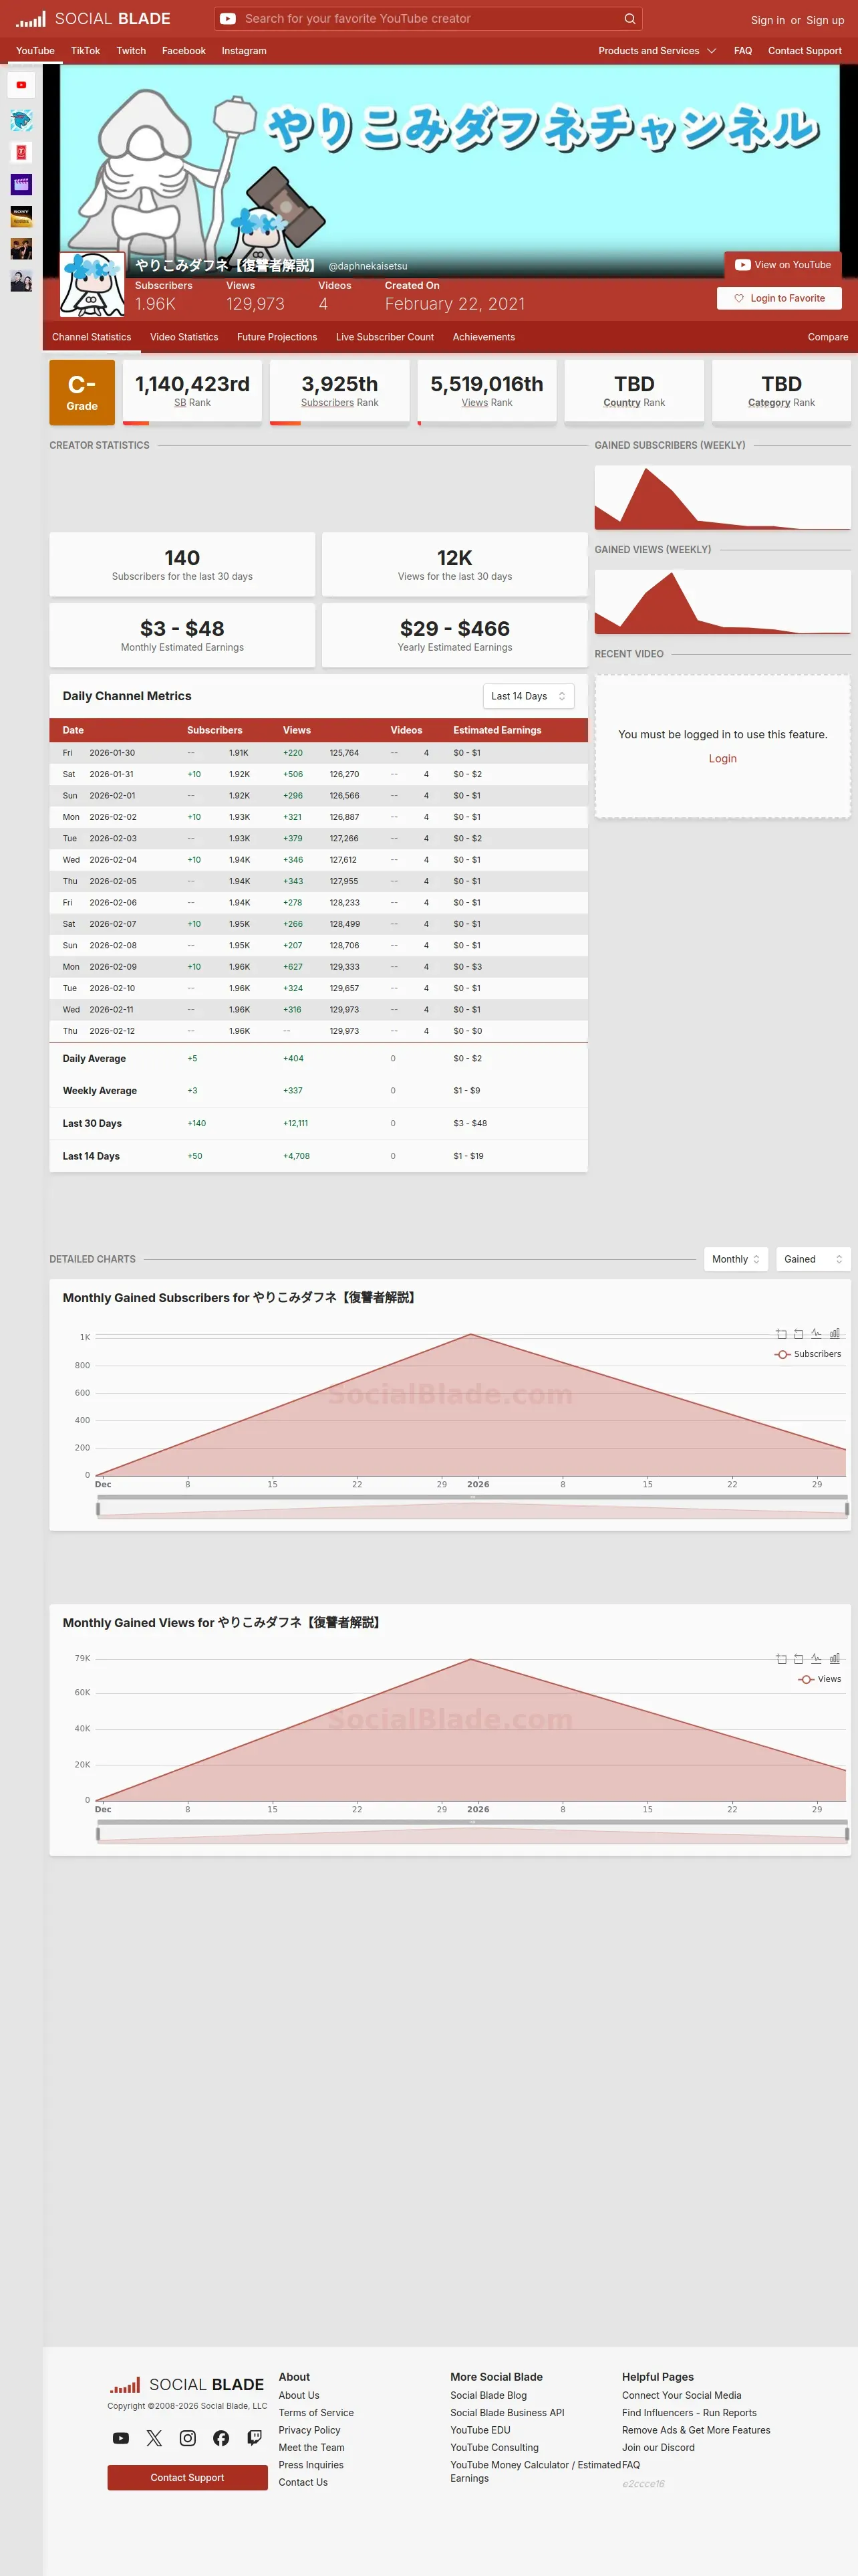Click the Social Blade header logo
The width and height of the screenshot is (858, 2576).
(x=93, y=18)
